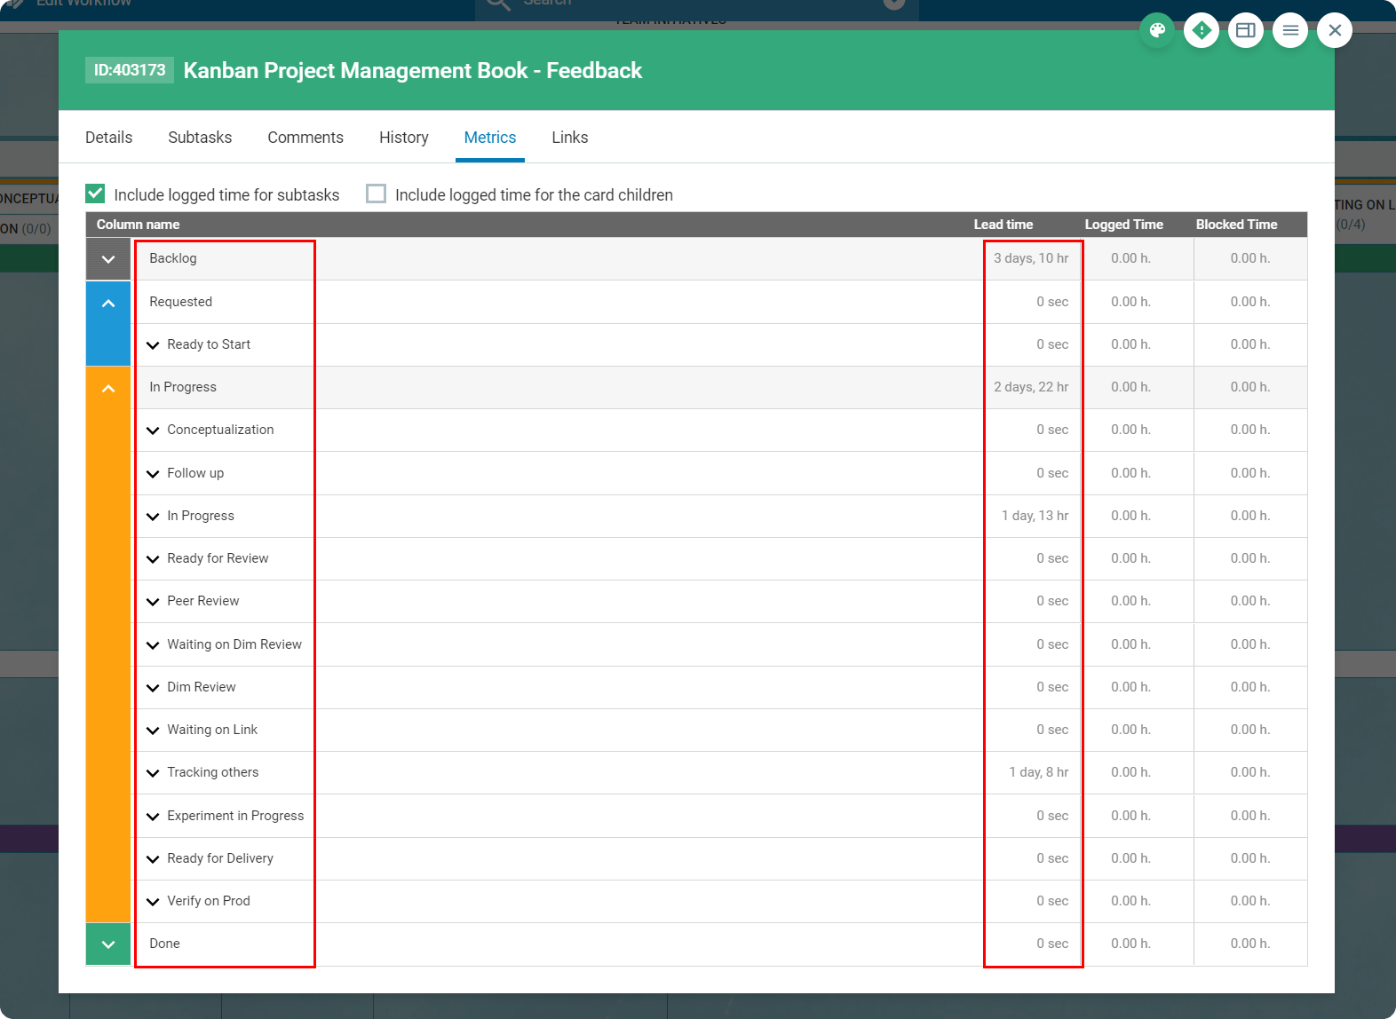Switch to the Subtasks tab
The height and width of the screenshot is (1019, 1396).
pos(200,138)
